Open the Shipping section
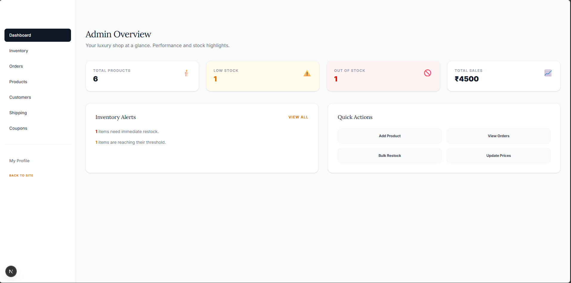 [x=38, y=113]
